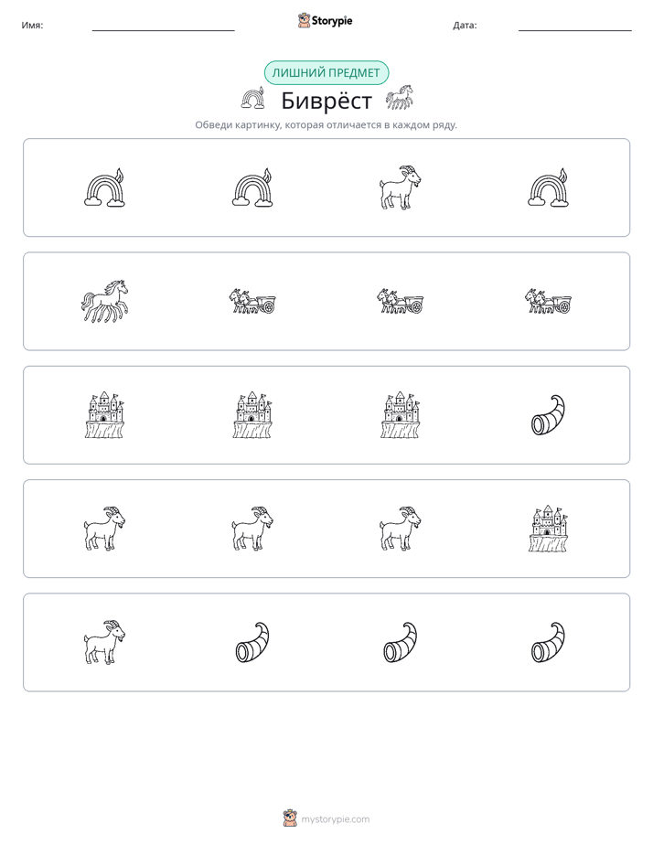Viewport: 653px width, 845px height.
Task: Click the castle in the fourth row
Action: point(548,529)
